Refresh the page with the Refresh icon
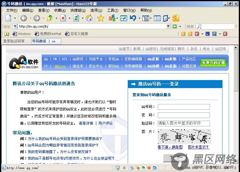Viewport: 240px width, 172px height. 76,18
